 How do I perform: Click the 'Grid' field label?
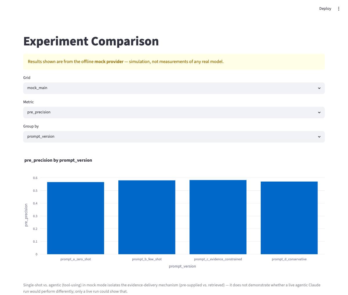pos(27,78)
